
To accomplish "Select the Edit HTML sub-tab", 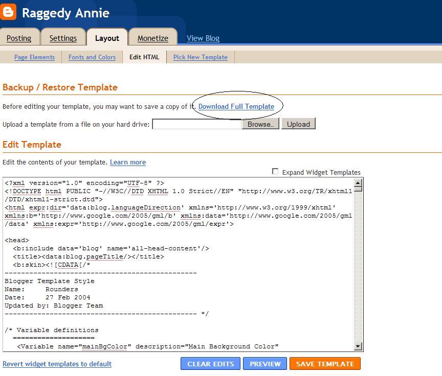I will click(144, 57).
